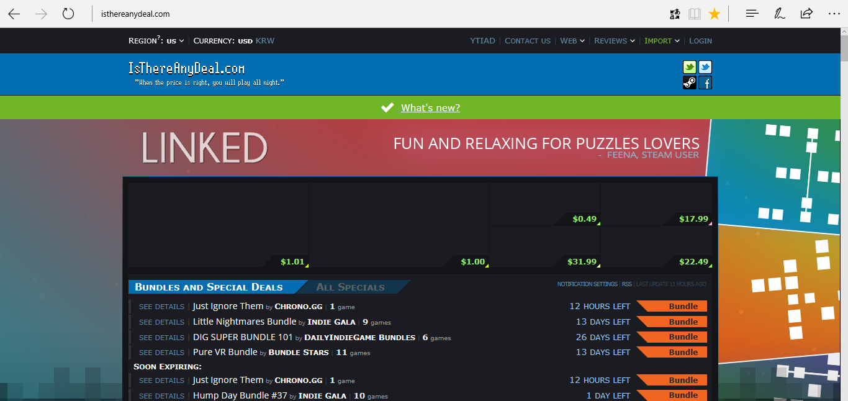
Task: Open the RSS feed link
Action: 627,284
